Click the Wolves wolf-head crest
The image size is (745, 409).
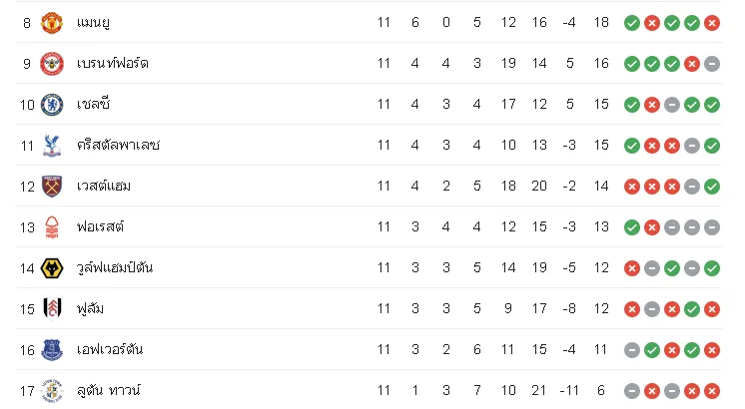tap(52, 268)
